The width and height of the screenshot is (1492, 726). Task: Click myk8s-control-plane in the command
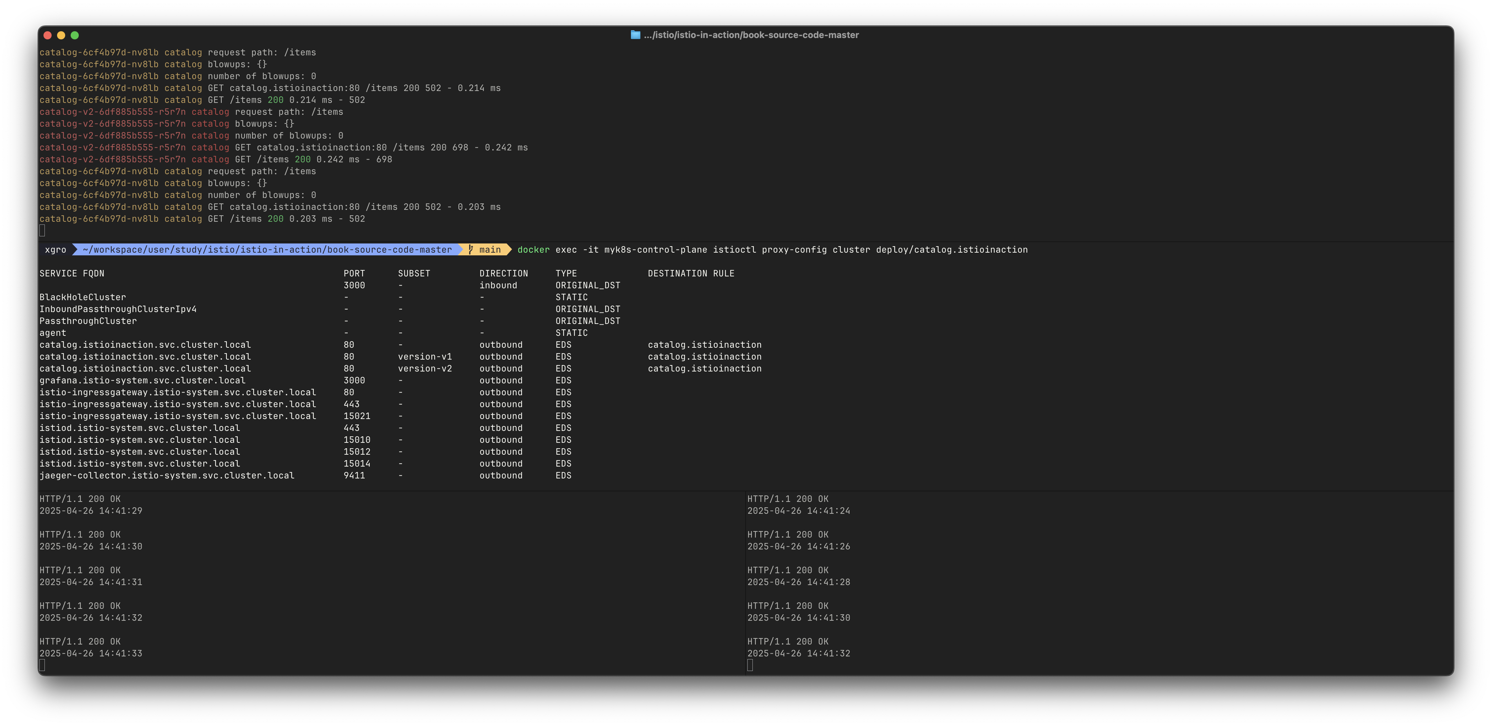[656, 250]
